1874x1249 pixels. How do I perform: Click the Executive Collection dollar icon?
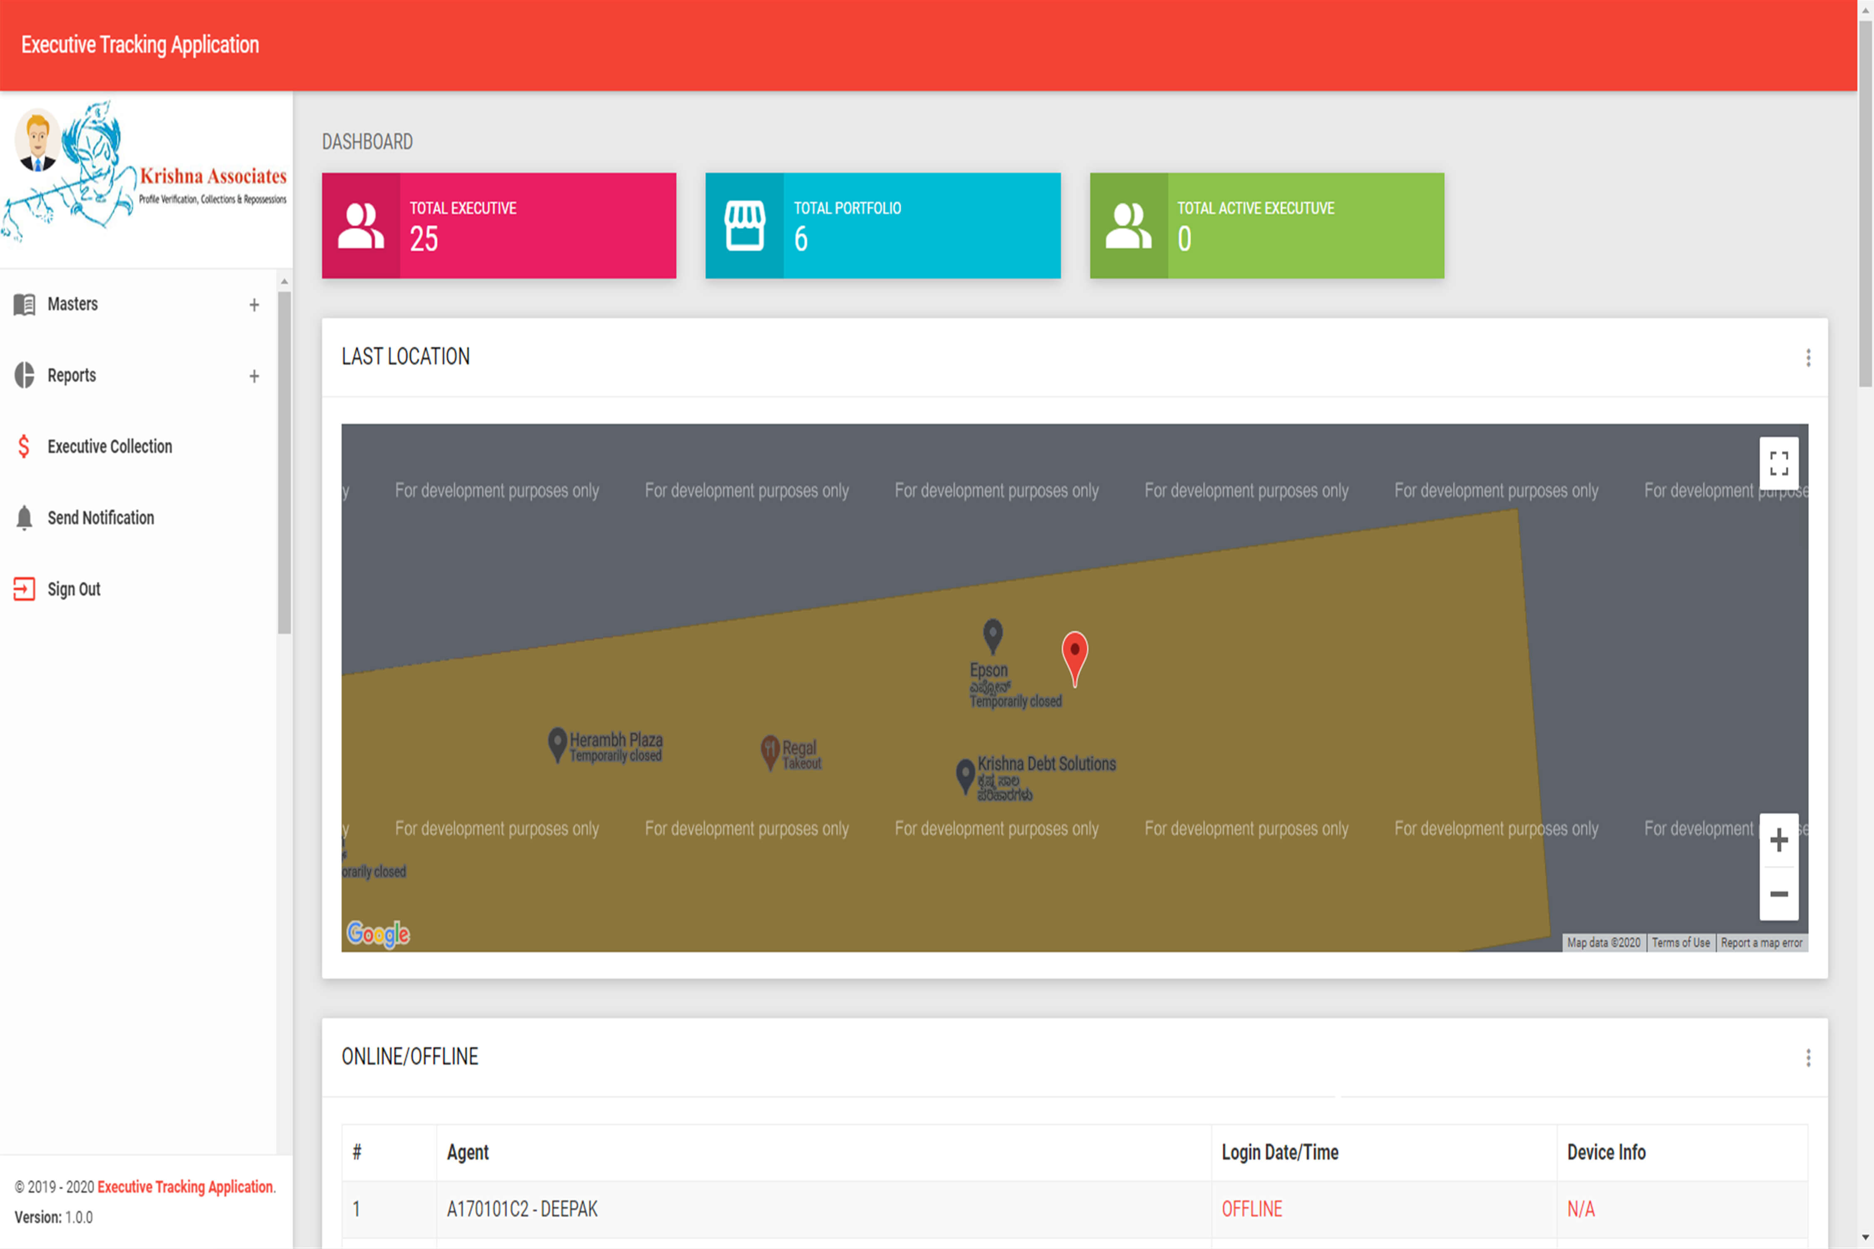click(x=24, y=446)
